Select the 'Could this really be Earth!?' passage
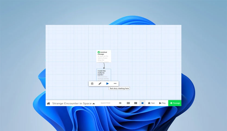This screenshot has height=131, width=227. (x=104, y=75)
